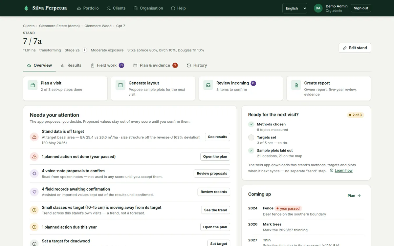
Task: Click the calendar icon on Plan a visit card
Action: point(33,85)
